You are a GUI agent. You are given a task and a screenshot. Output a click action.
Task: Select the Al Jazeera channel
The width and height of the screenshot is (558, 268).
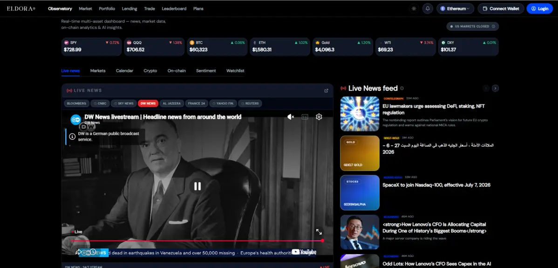(x=171, y=103)
